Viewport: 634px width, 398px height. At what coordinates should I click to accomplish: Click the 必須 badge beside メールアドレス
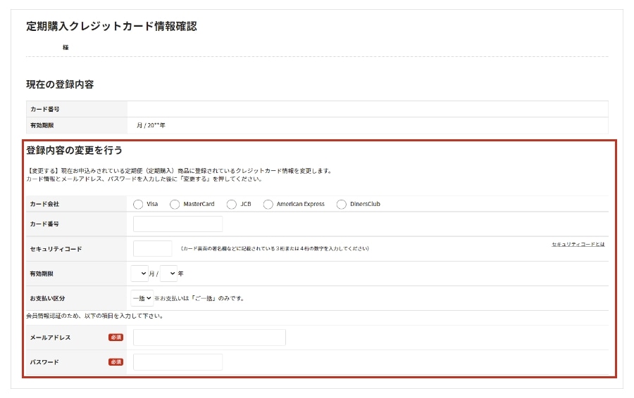click(116, 338)
